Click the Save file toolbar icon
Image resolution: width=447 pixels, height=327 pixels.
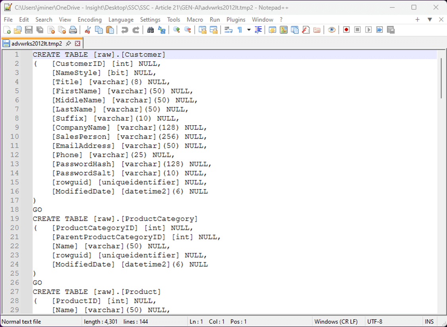tap(29, 30)
